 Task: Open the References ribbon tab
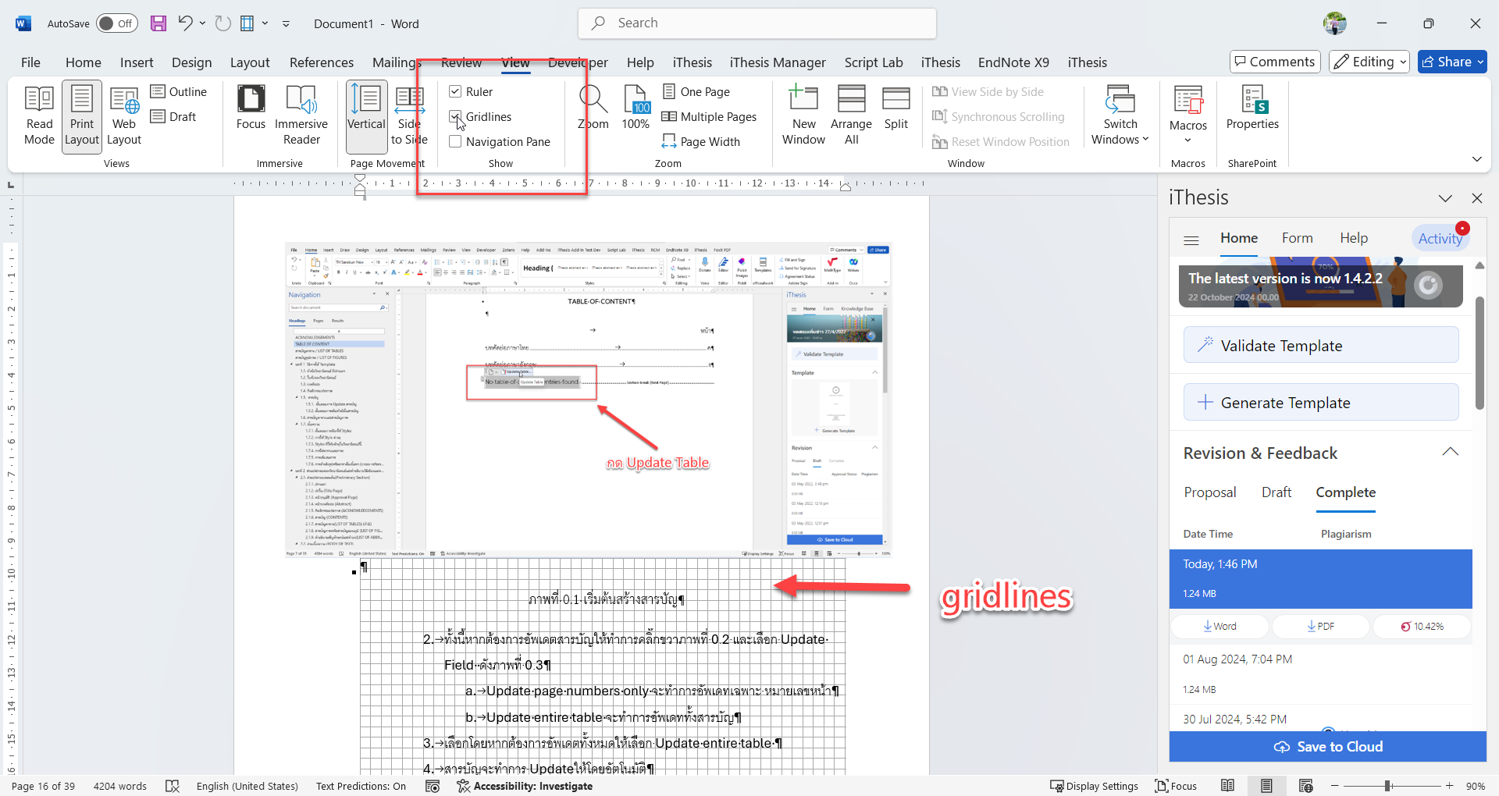322,62
